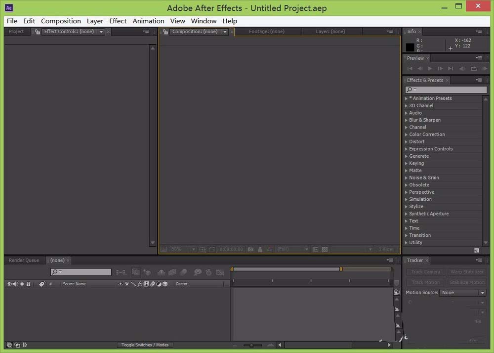Click the Graph Editor icon in timeline toolbar
The width and height of the screenshot is (494, 353).
(x=220, y=272)
